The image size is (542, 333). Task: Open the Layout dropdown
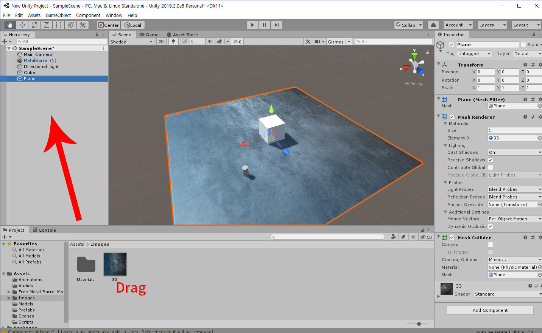pyautogui.click(x=526, y=25)
